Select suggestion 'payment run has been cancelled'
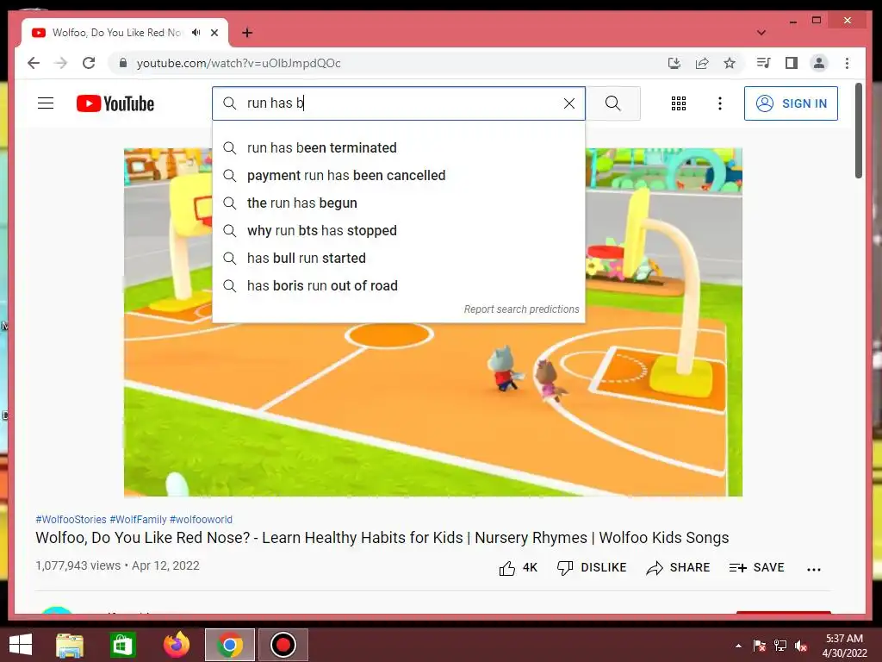Viewport: 882px width, 662px height. (398, 176)
